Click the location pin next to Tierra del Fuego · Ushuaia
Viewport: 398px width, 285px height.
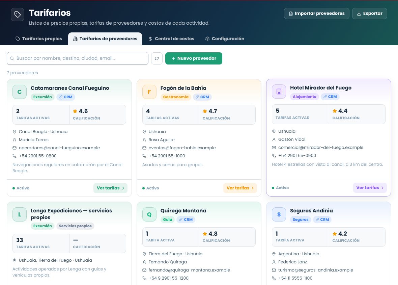click(x=144, y=254)
